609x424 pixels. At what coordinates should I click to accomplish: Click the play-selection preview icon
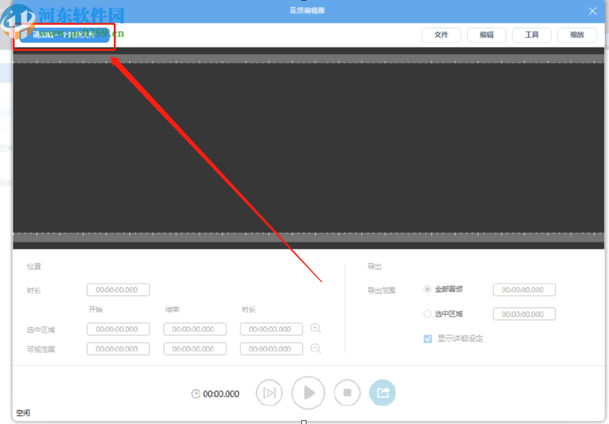point(269,392)
